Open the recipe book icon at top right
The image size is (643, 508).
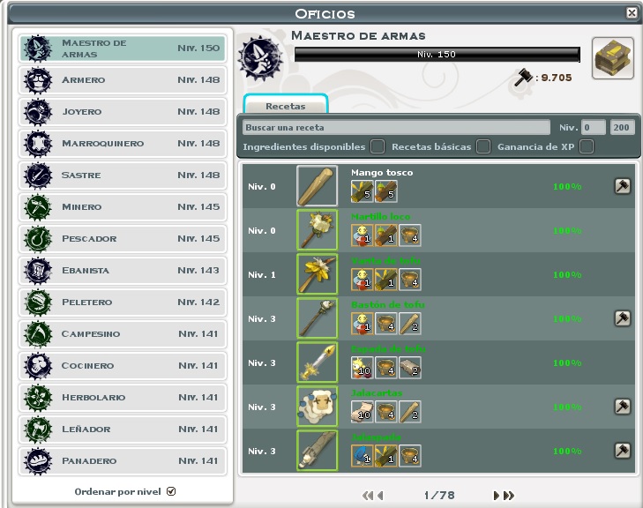(613, 58)
